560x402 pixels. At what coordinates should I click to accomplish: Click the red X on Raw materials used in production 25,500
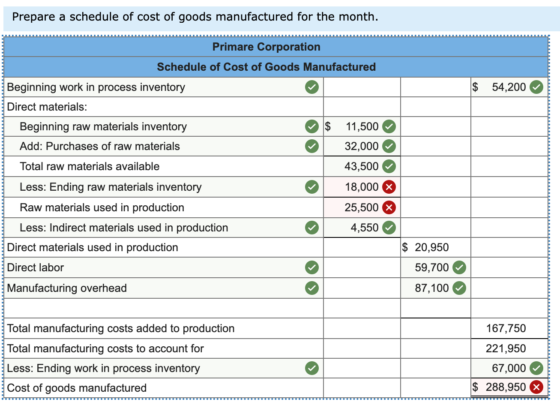point(389,207)
